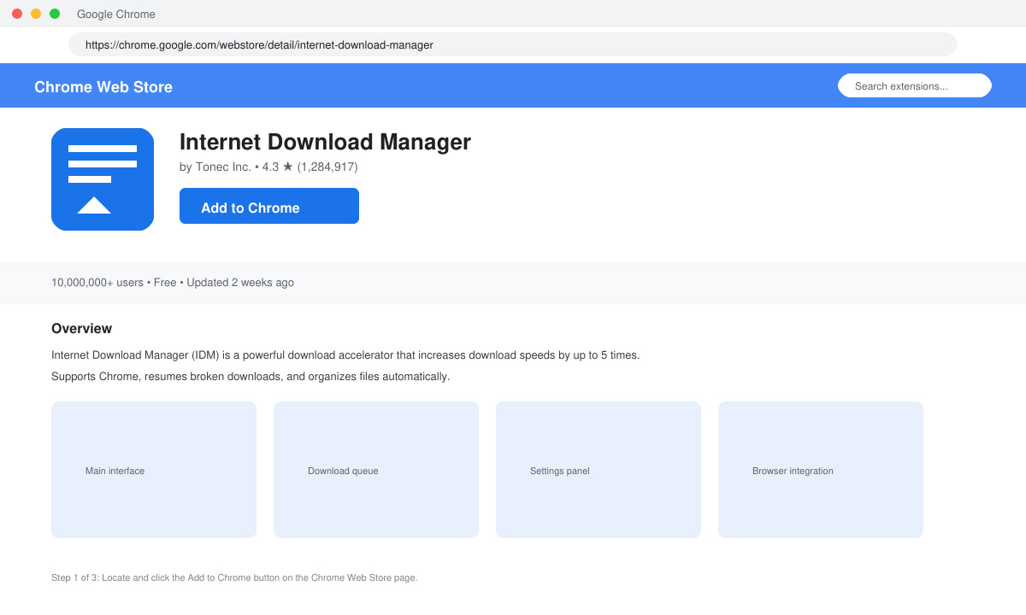Open the Download queue screenshot thumbnail

pyautogui.click(x=376, y=470)
